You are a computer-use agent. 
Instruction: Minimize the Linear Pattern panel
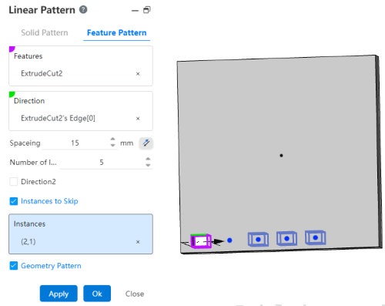(x=135, y=11)
